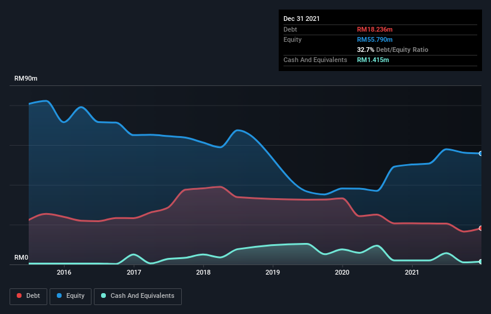
Task: Click the RM1.415m cash value
Action: (373, 60)
